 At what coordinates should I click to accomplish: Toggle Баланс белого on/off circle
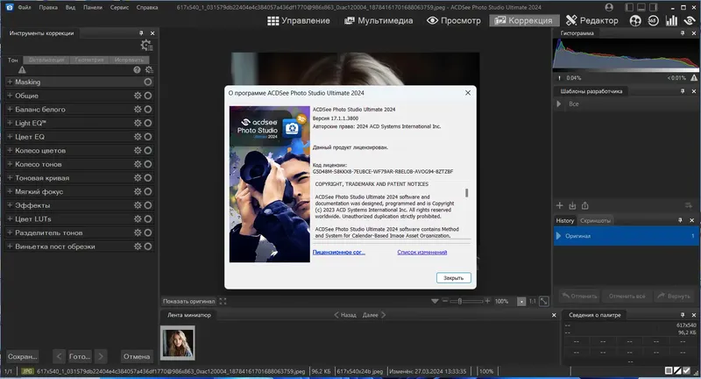click(x=148, y=109)
